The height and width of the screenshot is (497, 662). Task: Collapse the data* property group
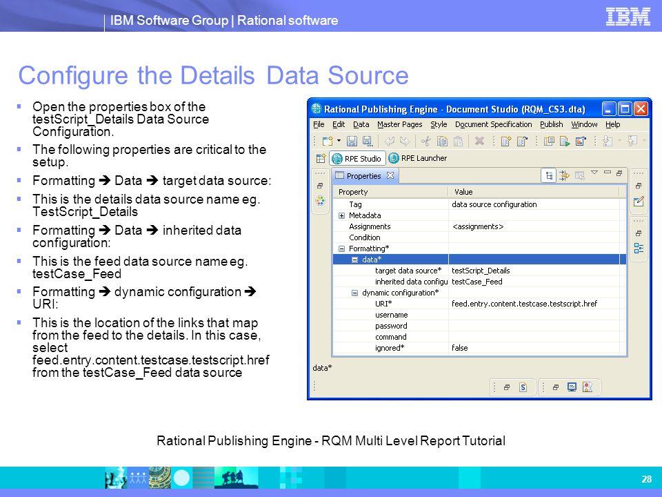(x=354, y=260)
